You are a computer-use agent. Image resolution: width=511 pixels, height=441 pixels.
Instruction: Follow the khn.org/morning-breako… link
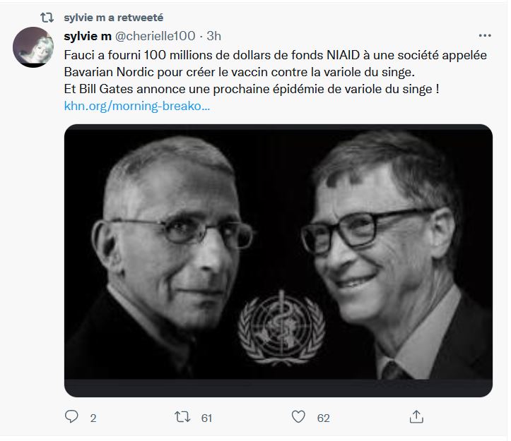click(x=137, y=106)
